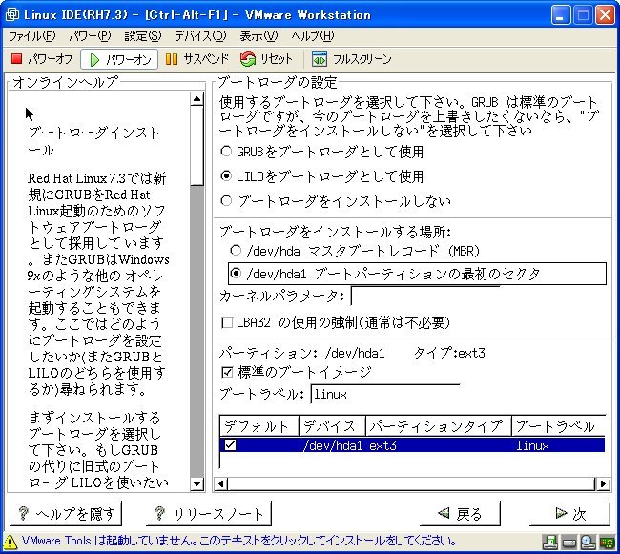620x554 pixels.
Task: Click the hard disk status icon
Action: coord(569,543)
